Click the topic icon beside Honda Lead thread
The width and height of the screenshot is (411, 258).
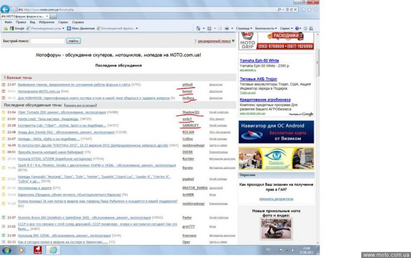(3, 119)
